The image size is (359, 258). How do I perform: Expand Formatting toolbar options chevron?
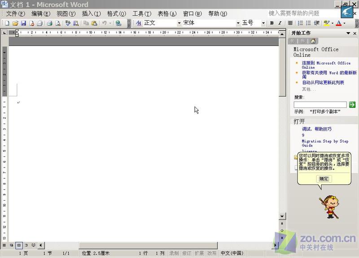coord(357,23)
